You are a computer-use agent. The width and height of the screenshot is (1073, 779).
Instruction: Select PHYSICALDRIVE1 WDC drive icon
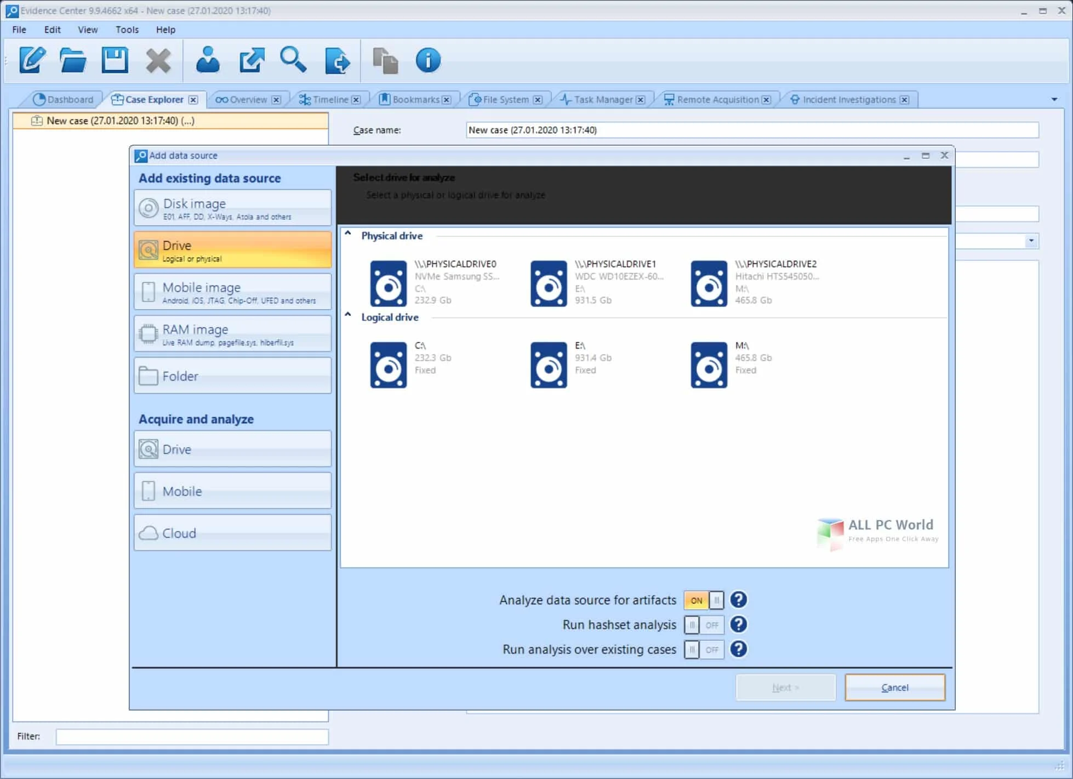(549, 283)
